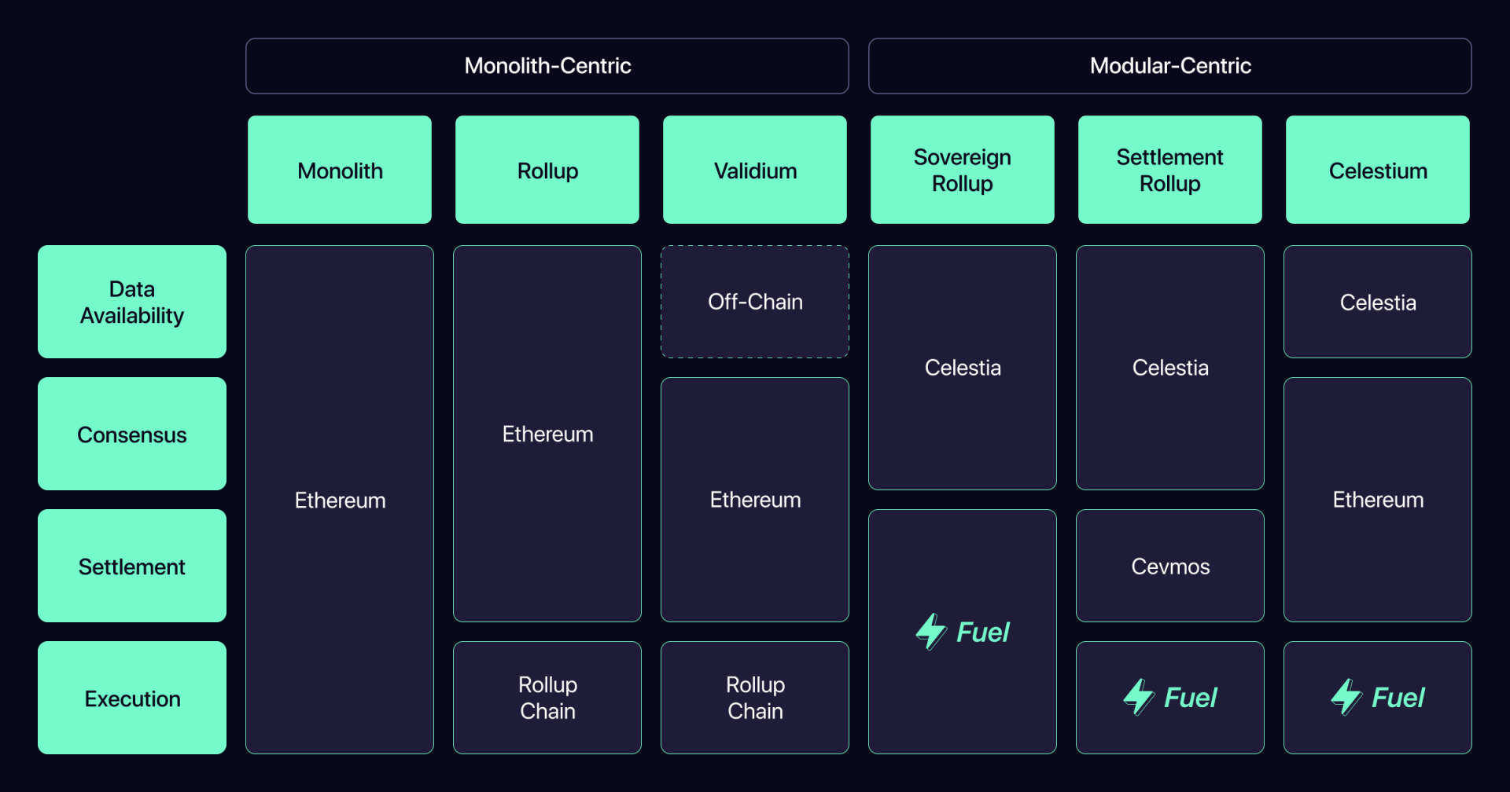This screenshot has width=1510, height=792.
Task: Click the Fuel logo under Settlement Rollup
Action: [x=1170, y=697]
